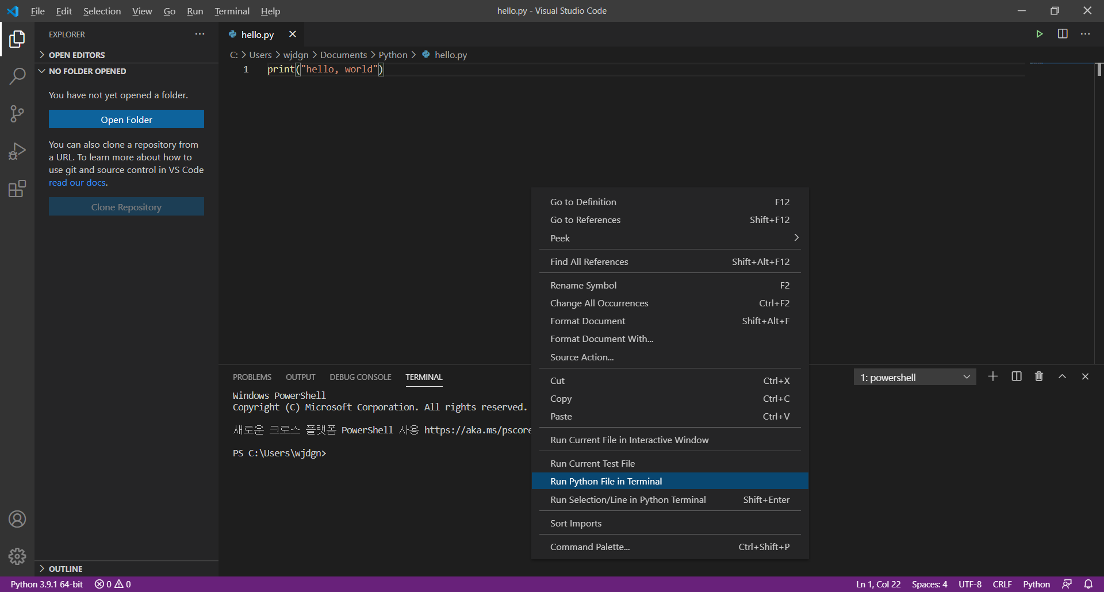
Task: Open the Selection menu
Action: pyautogui.click(x=102, y=11)
